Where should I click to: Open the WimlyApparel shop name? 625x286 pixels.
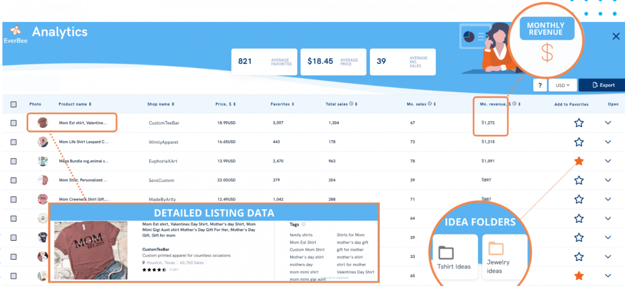coord(164,142)
